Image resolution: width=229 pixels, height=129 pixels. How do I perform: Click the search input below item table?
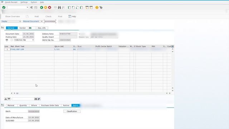(x=23, y=99)
